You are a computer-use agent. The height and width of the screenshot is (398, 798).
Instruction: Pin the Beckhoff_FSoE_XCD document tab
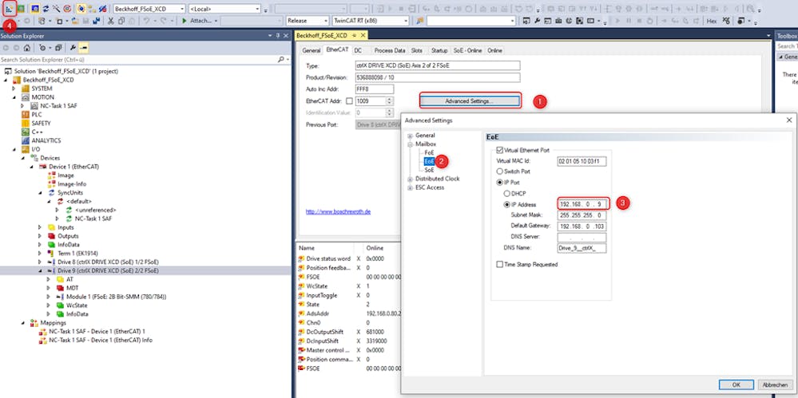[354, 36]
